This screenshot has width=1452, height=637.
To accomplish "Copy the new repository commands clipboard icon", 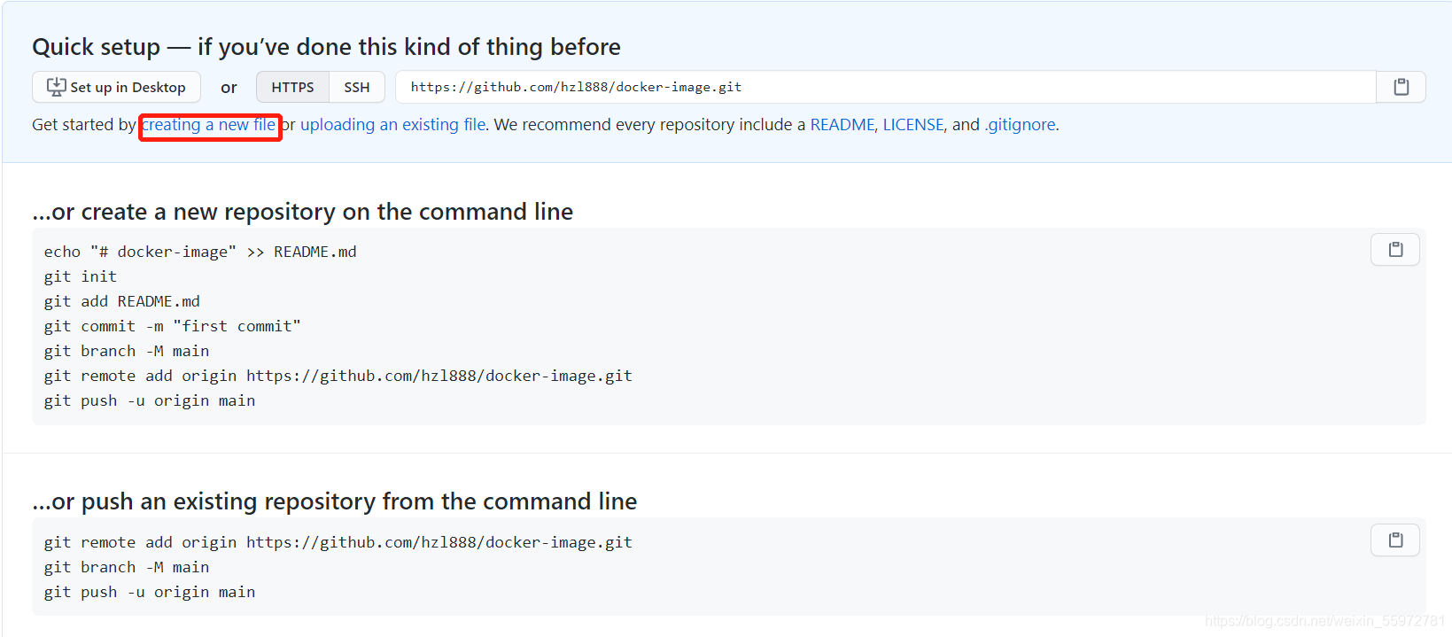I will point(1395,250).
